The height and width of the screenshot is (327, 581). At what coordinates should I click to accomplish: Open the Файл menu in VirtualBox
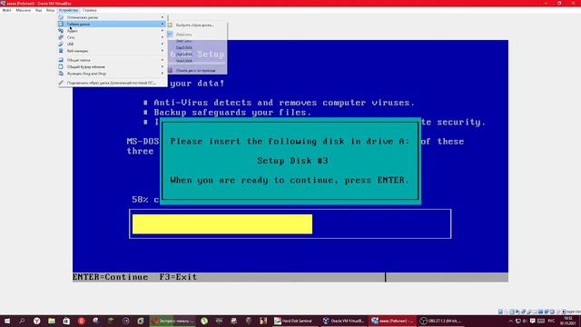tap(6, 10)
